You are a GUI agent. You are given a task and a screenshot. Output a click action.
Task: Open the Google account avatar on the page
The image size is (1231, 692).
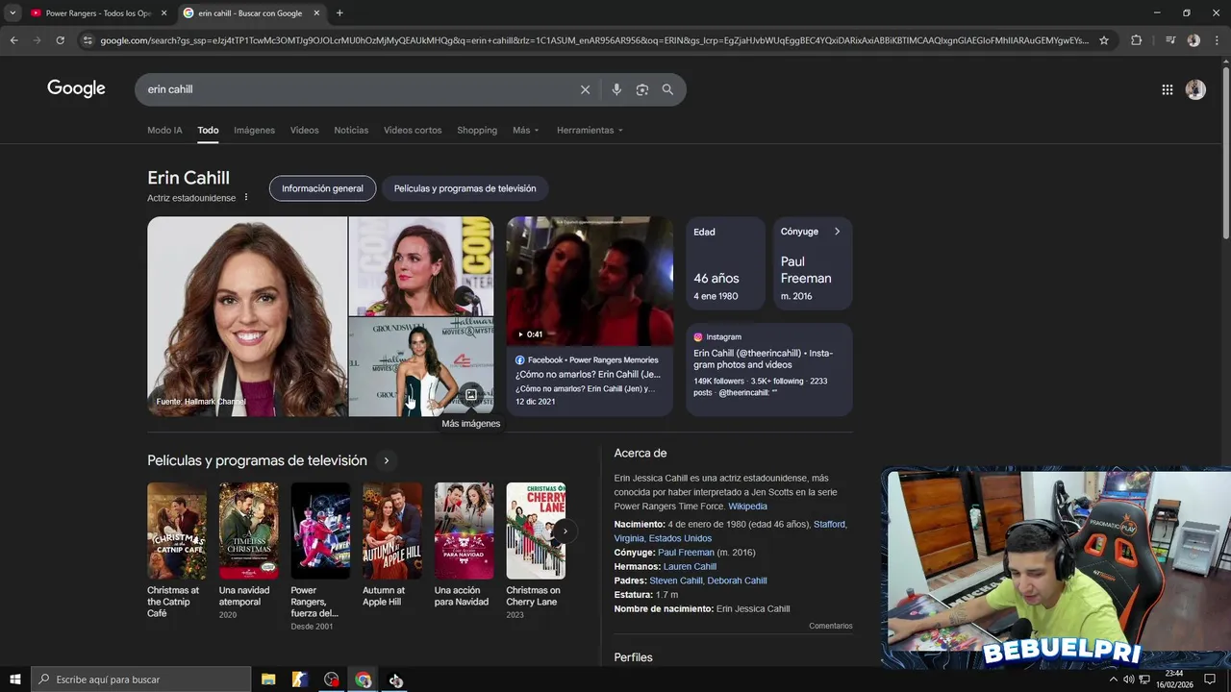click(x=1195, y=89)
